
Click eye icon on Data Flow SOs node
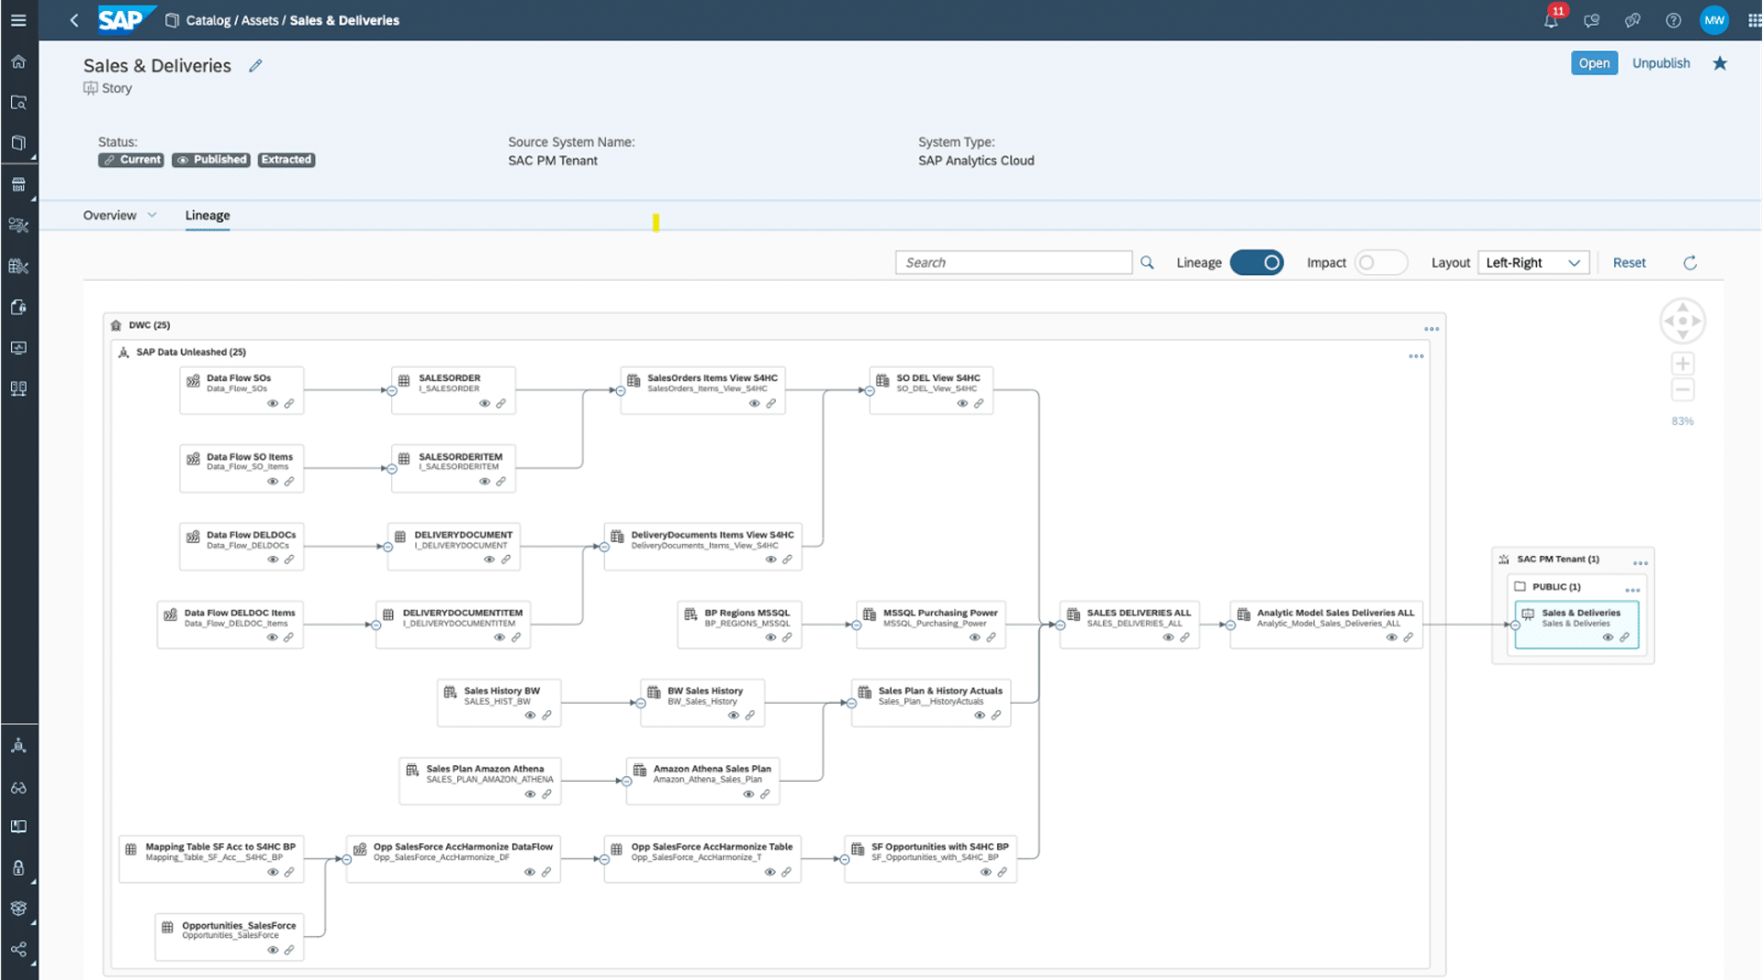[273, 404]
